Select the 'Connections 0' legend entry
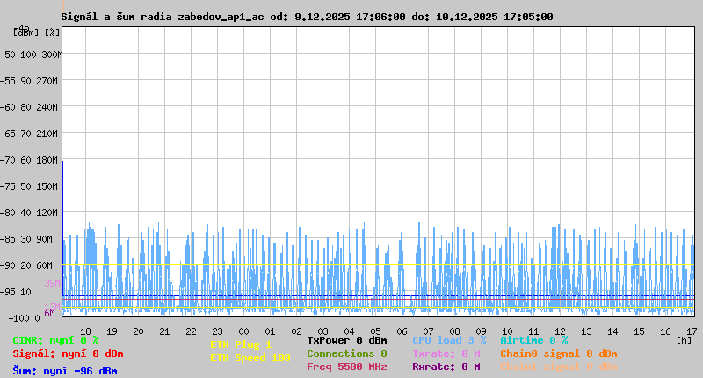 346,353
